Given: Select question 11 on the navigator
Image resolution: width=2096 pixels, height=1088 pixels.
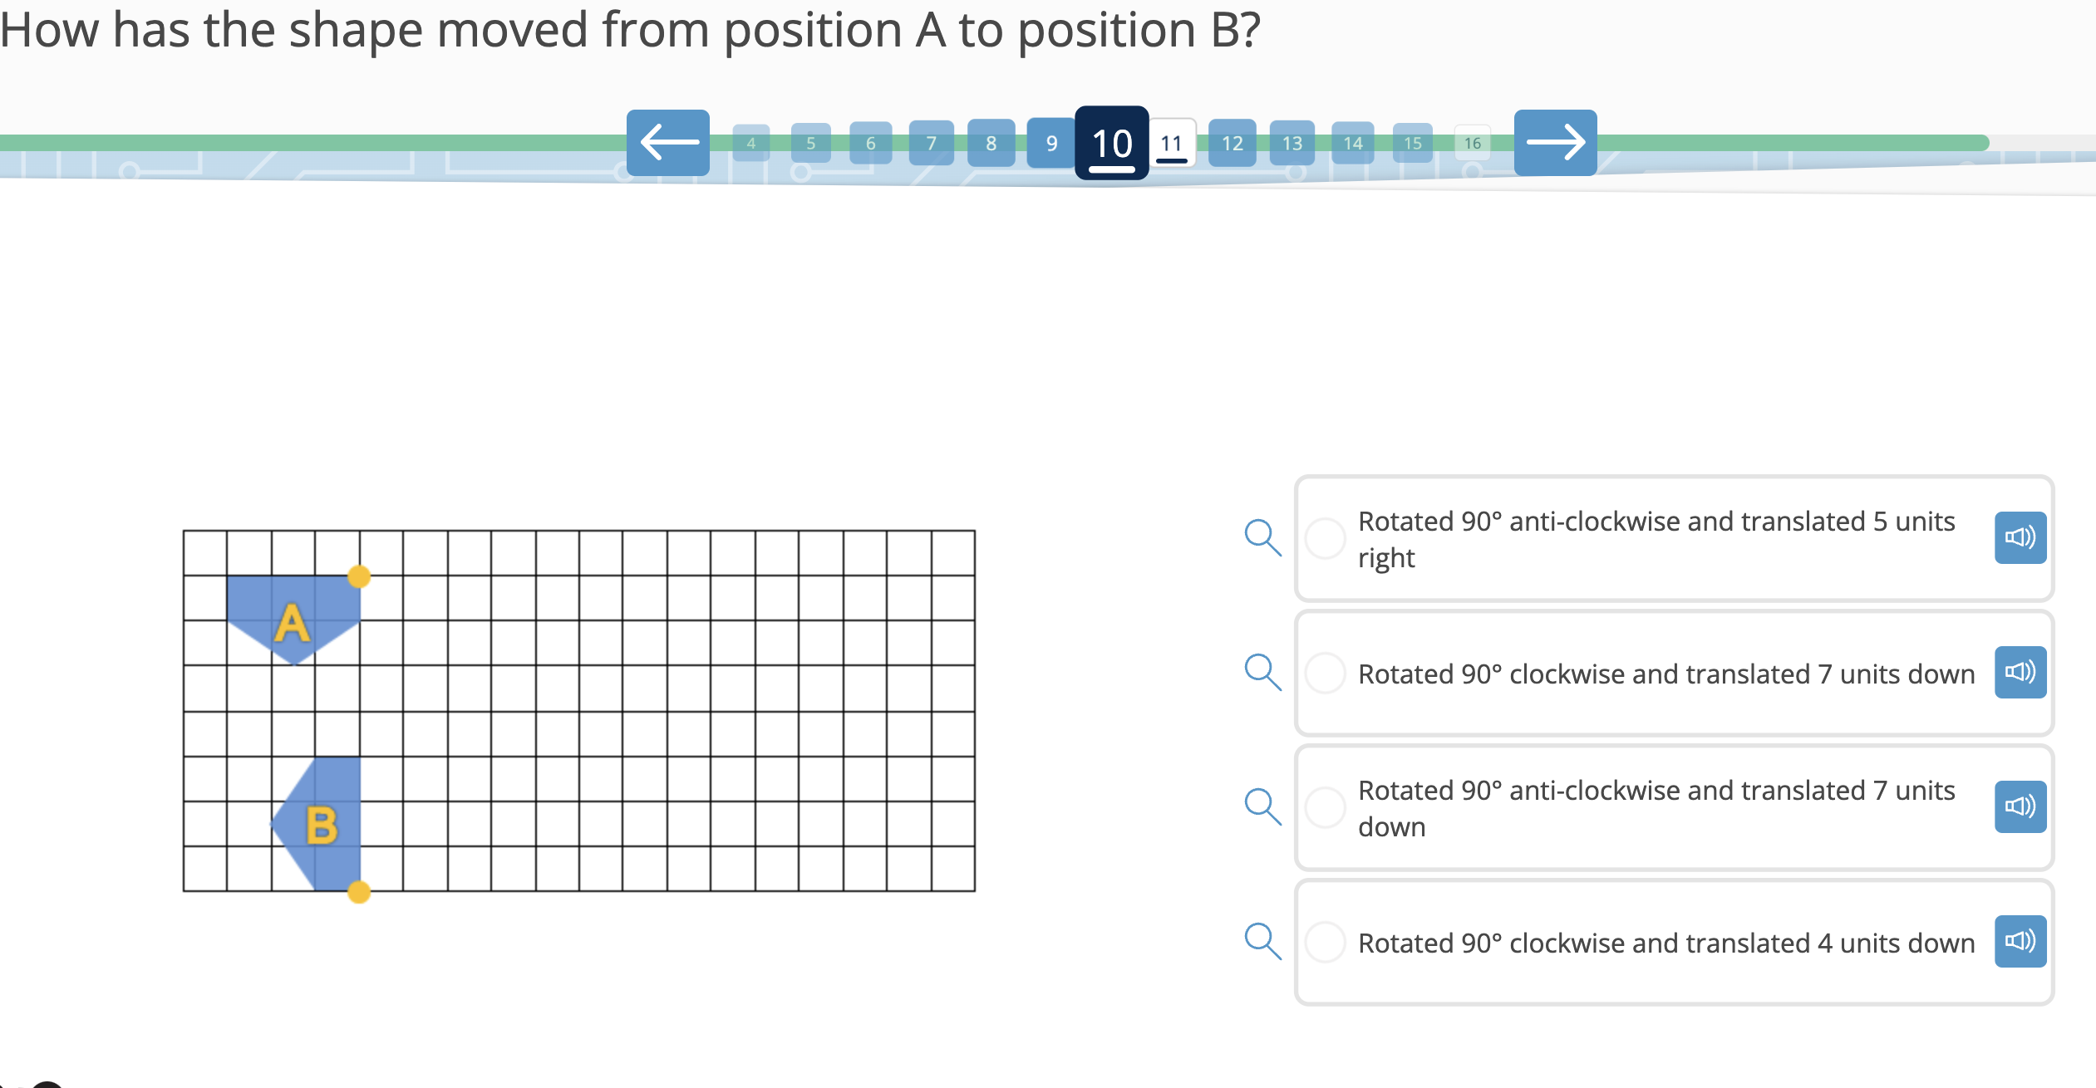Looking at the screenshot, I should 1171,143.
